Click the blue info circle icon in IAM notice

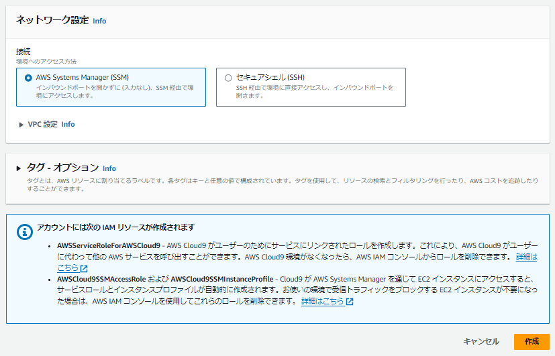[25, 232]
